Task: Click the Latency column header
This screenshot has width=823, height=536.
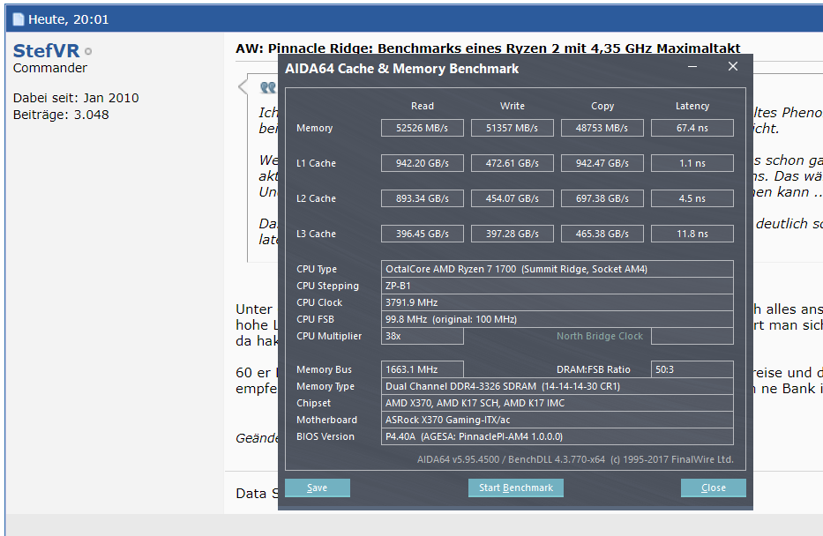Action: coord(692,106)
